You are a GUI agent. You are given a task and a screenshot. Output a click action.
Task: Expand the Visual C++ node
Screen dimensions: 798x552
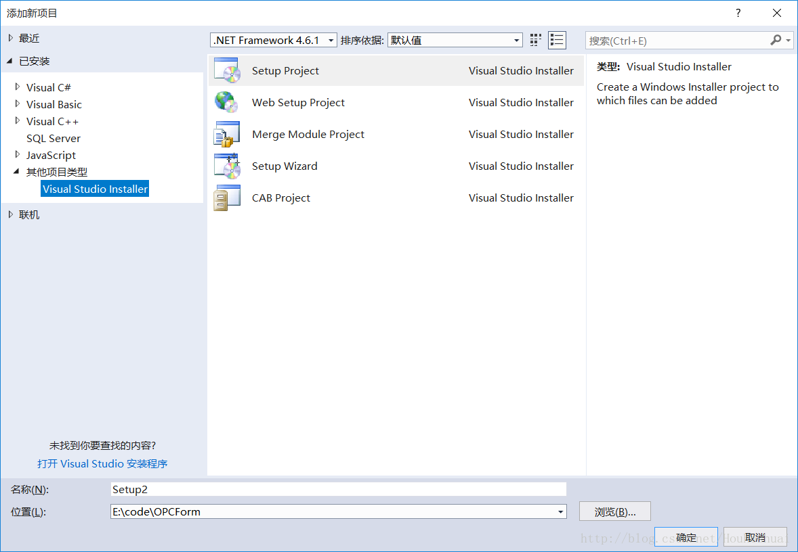[x=18, y=121]
